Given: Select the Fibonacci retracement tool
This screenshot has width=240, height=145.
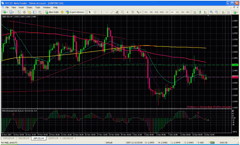Looking at the screenshot, I should click(122, 12).
